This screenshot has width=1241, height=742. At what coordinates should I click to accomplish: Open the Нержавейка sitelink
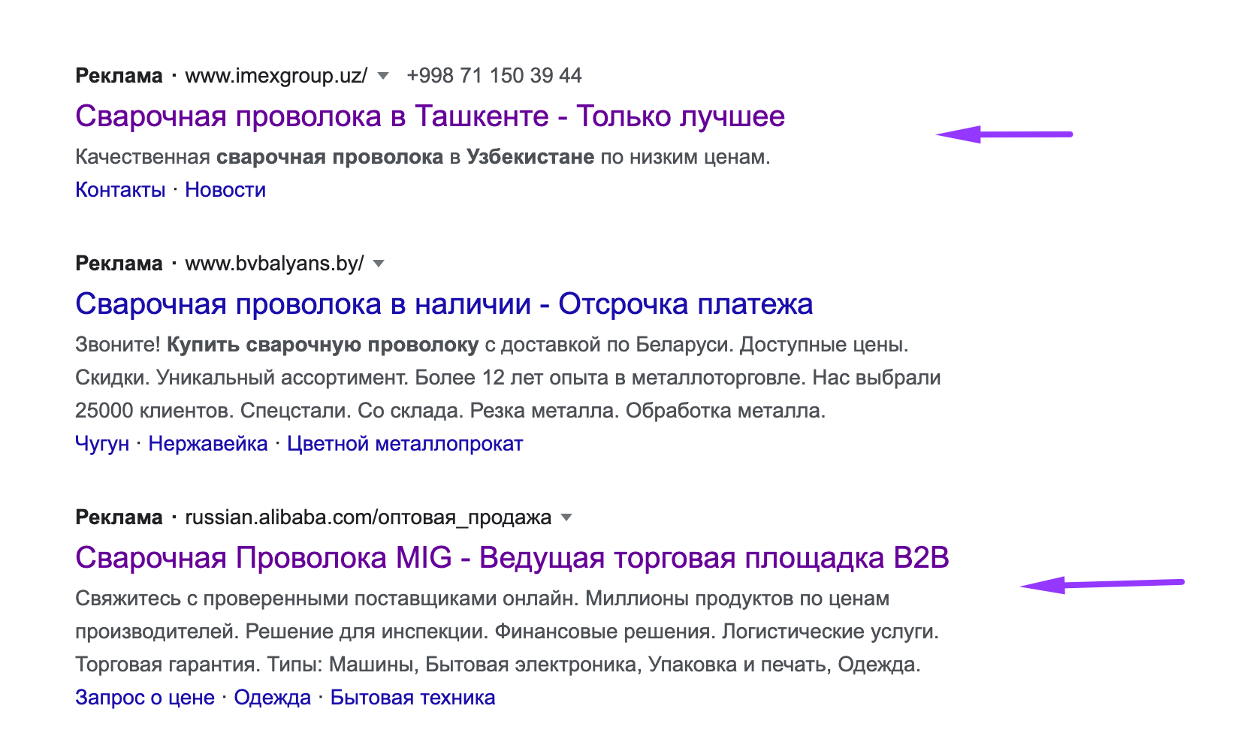(208, 444)
